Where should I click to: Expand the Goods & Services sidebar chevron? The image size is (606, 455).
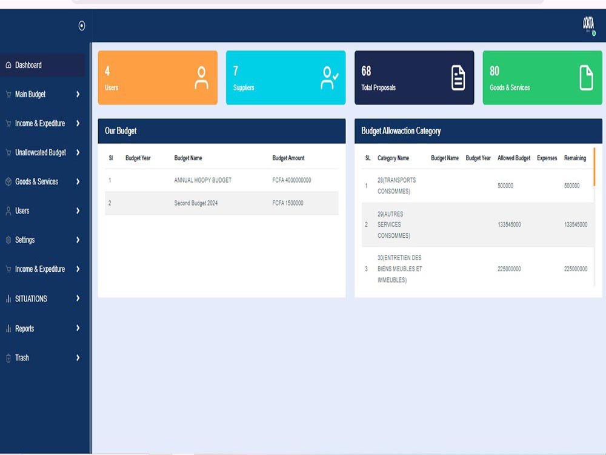78,181
